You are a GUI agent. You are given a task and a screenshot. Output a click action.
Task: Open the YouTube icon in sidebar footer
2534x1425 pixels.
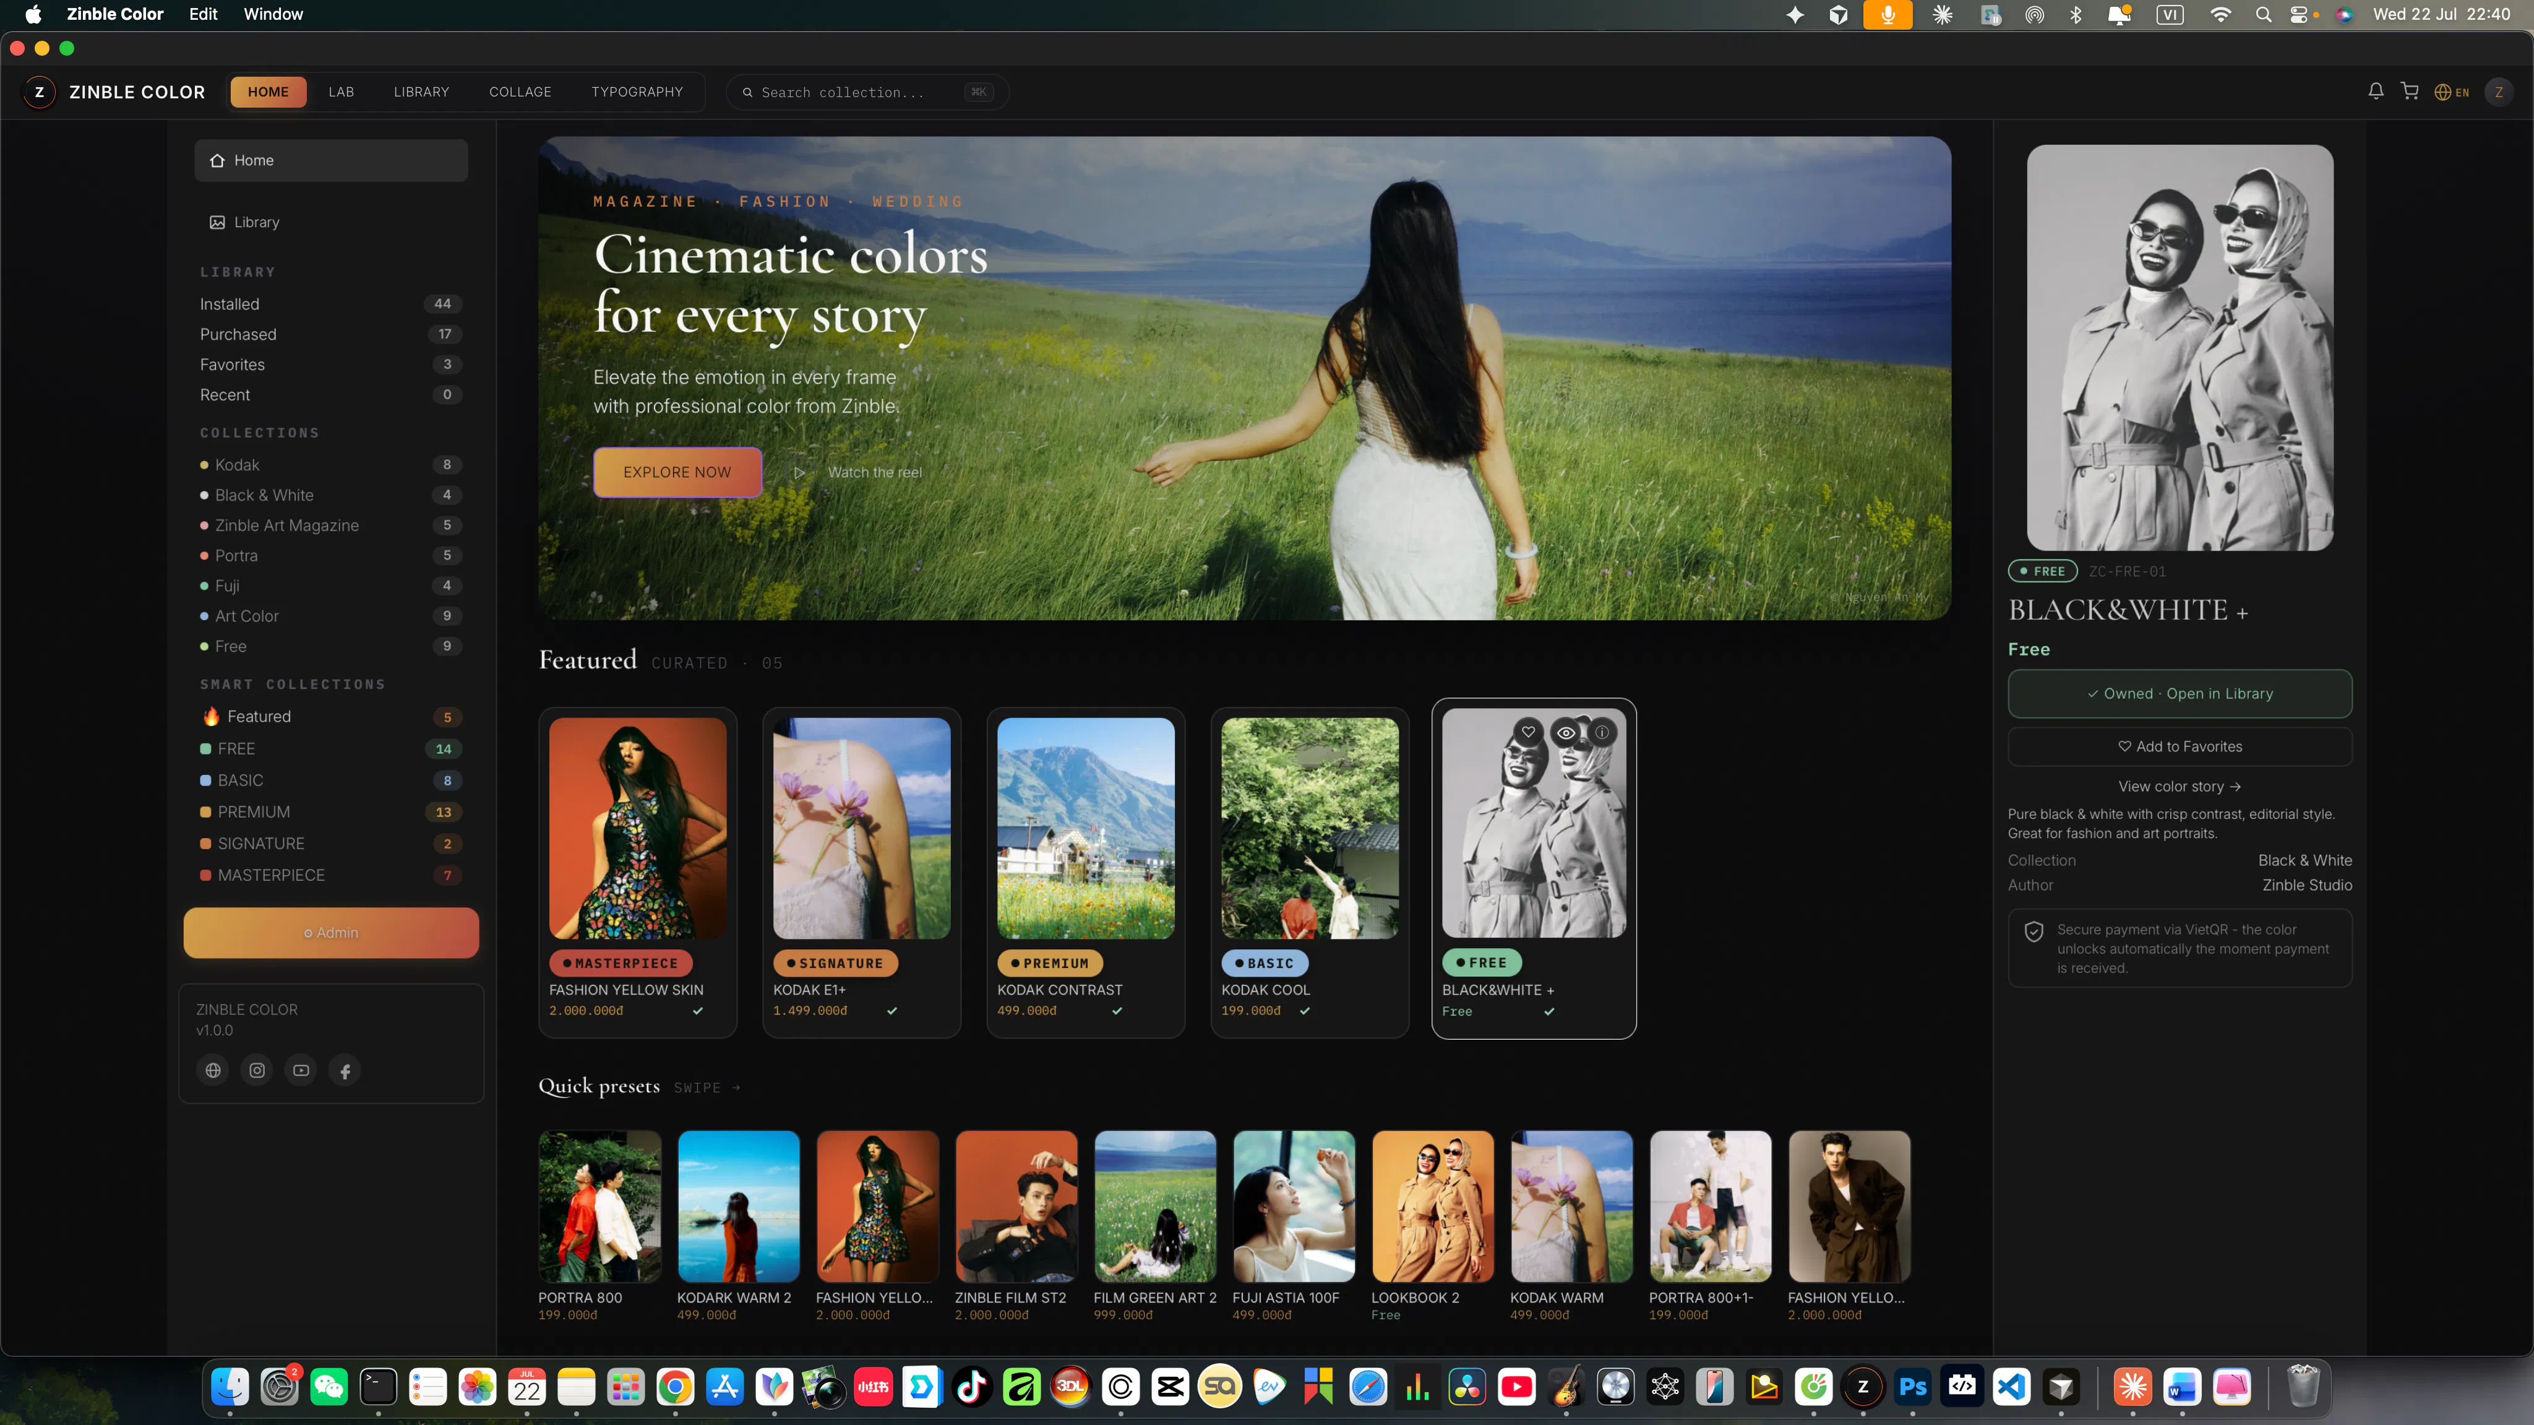pyautogui.click(x=301, y=1070)
